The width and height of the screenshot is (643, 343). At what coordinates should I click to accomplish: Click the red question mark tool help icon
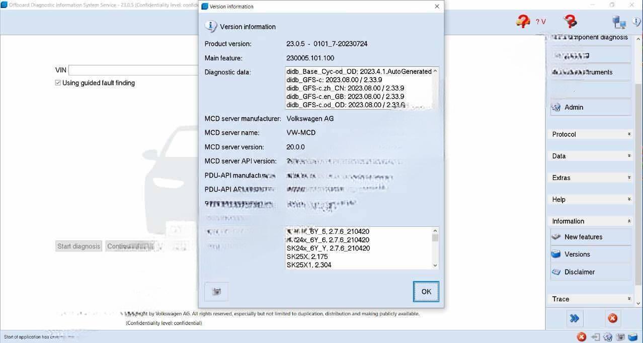(x=570, y=21)
